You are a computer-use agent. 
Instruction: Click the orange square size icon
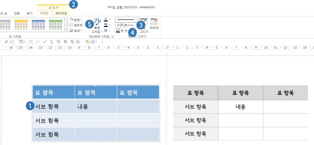click(x=87, y=42)
